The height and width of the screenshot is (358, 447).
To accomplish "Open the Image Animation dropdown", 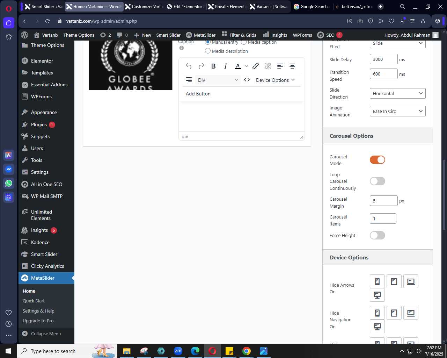I will [x=398, y=111].
